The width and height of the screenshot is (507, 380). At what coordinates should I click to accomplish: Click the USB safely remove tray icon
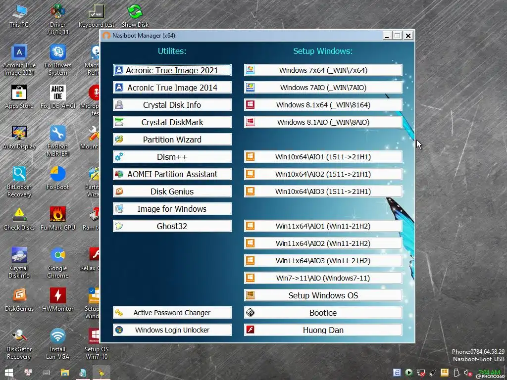[456, 373]
